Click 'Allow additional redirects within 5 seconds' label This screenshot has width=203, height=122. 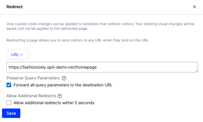[x=54, y=103]
